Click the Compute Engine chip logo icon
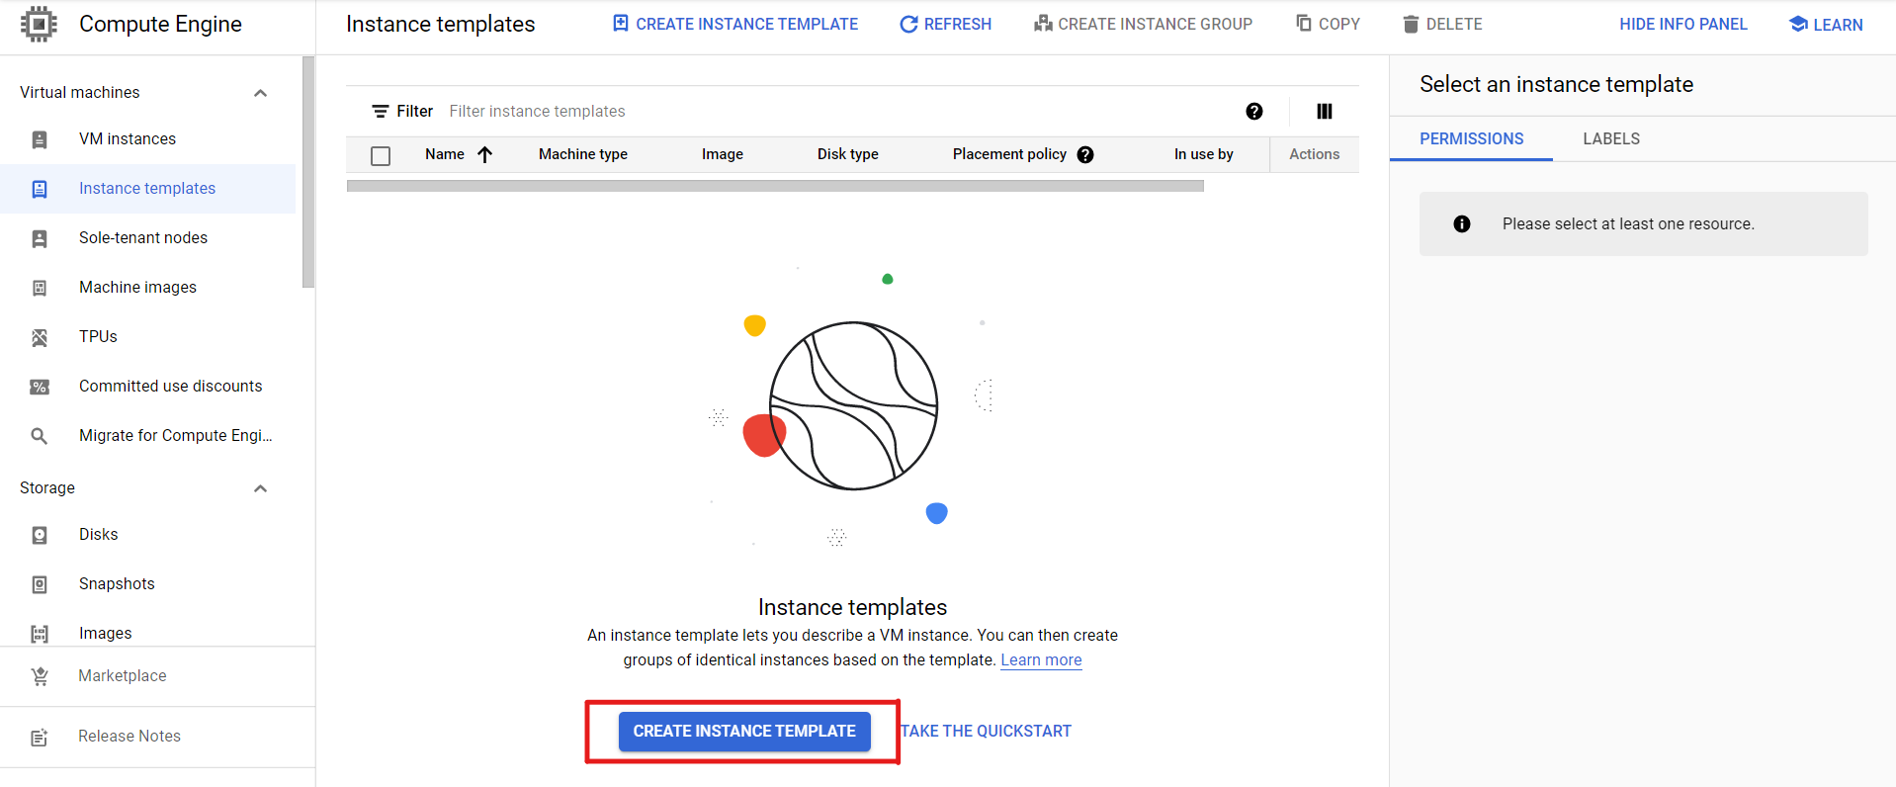1896x787 pixels. tap(39, 24)
